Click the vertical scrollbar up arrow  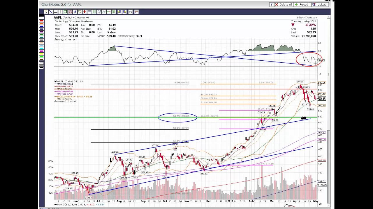coord(329,17)
